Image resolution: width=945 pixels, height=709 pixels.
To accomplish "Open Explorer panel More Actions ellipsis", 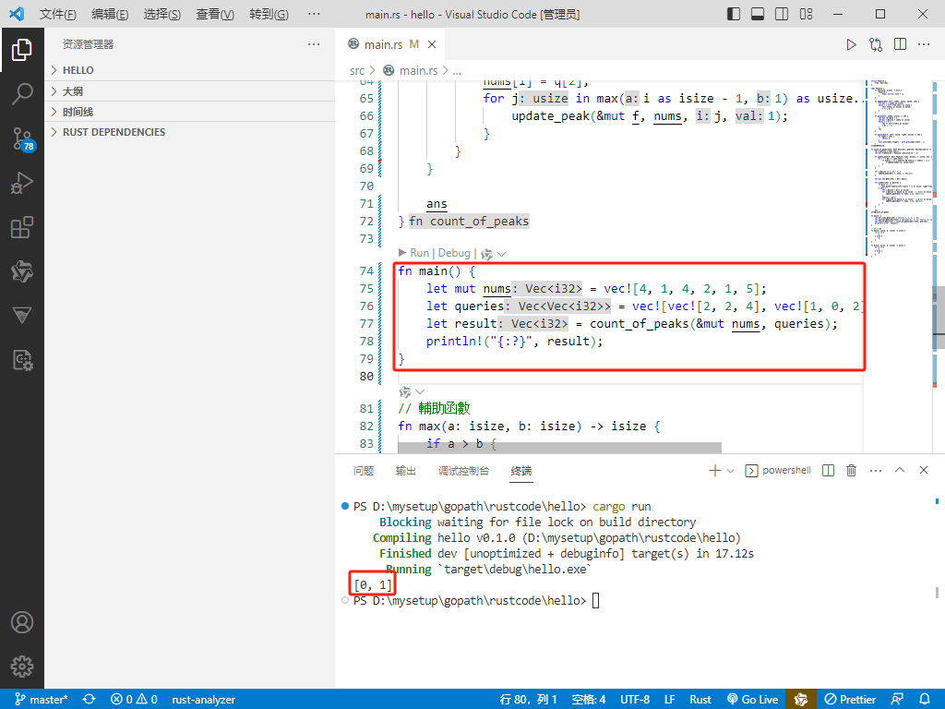I will (314, 44).
